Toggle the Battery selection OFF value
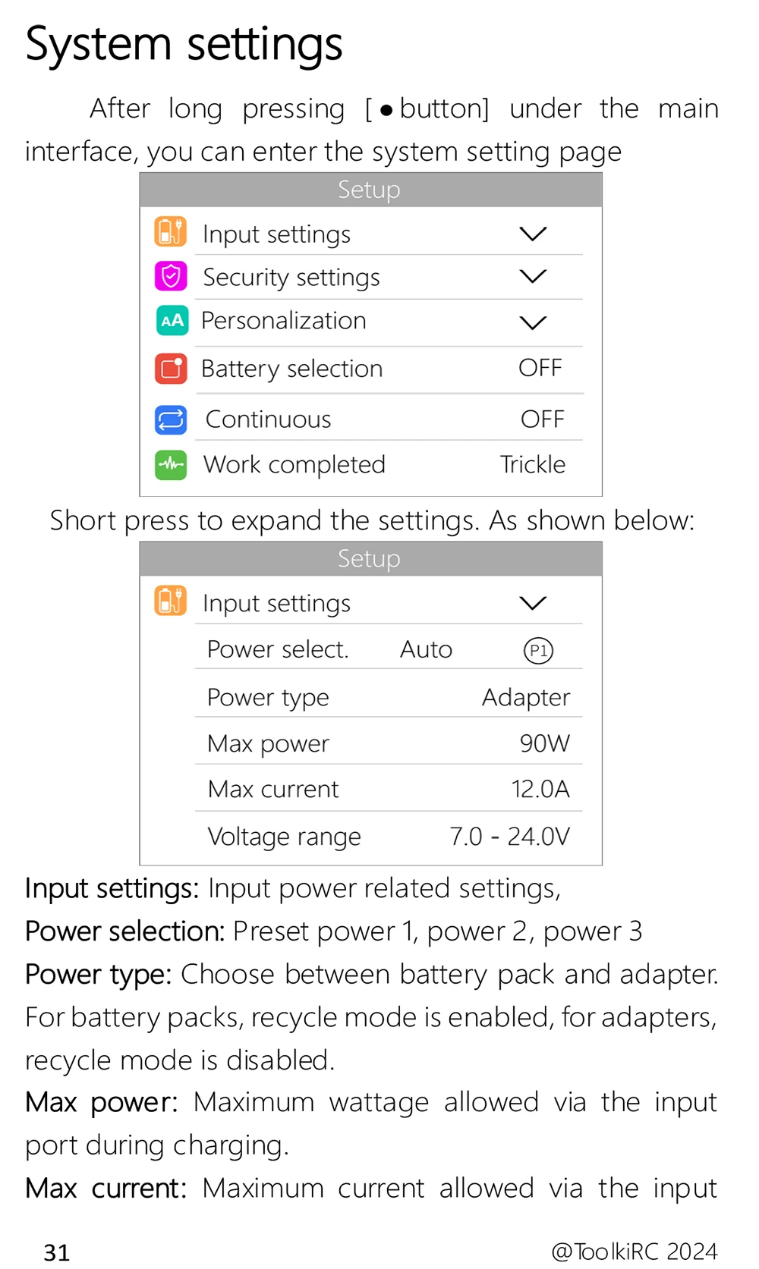This screenshot has height=1269, width=759. (x=540, y=368)
